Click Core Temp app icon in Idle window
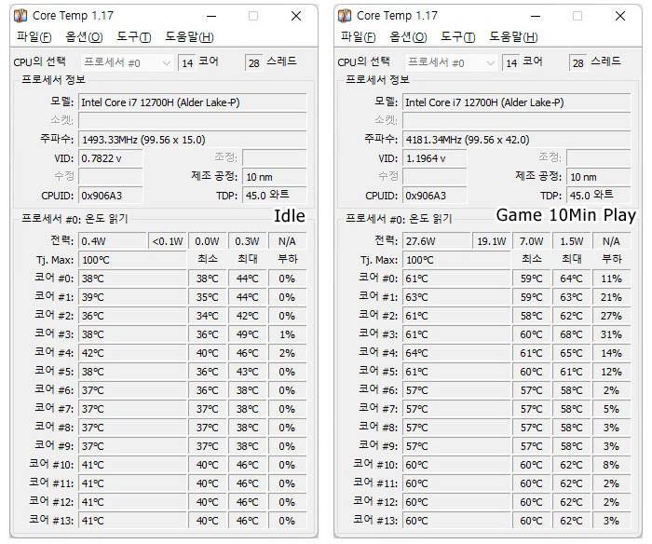This screenshot has width=652, height=544. [x=20, y=16]
